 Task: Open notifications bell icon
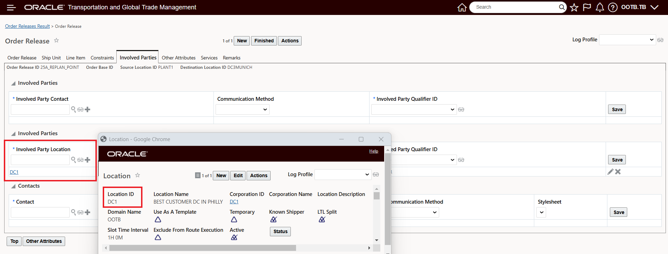point(600,7)
